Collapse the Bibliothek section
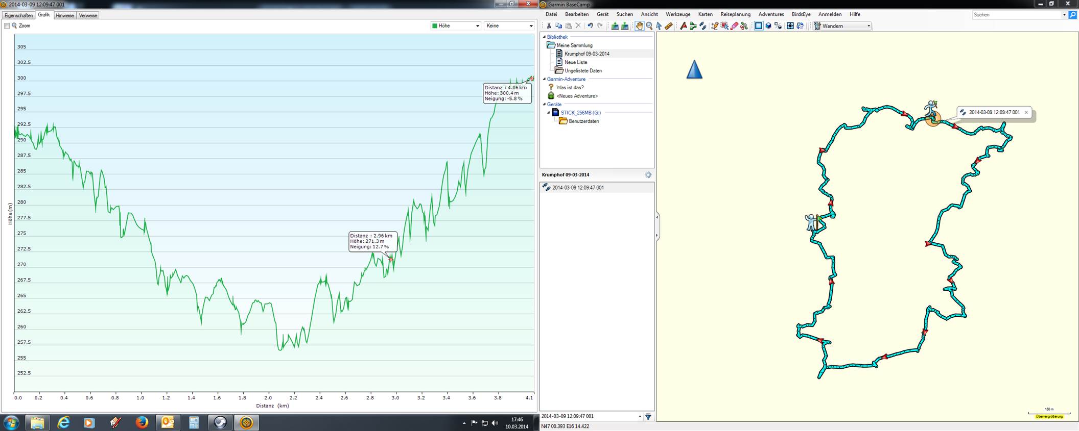The width and height of the screenshot is (1079, 431). pyautogui.click(x=544, y=37)
